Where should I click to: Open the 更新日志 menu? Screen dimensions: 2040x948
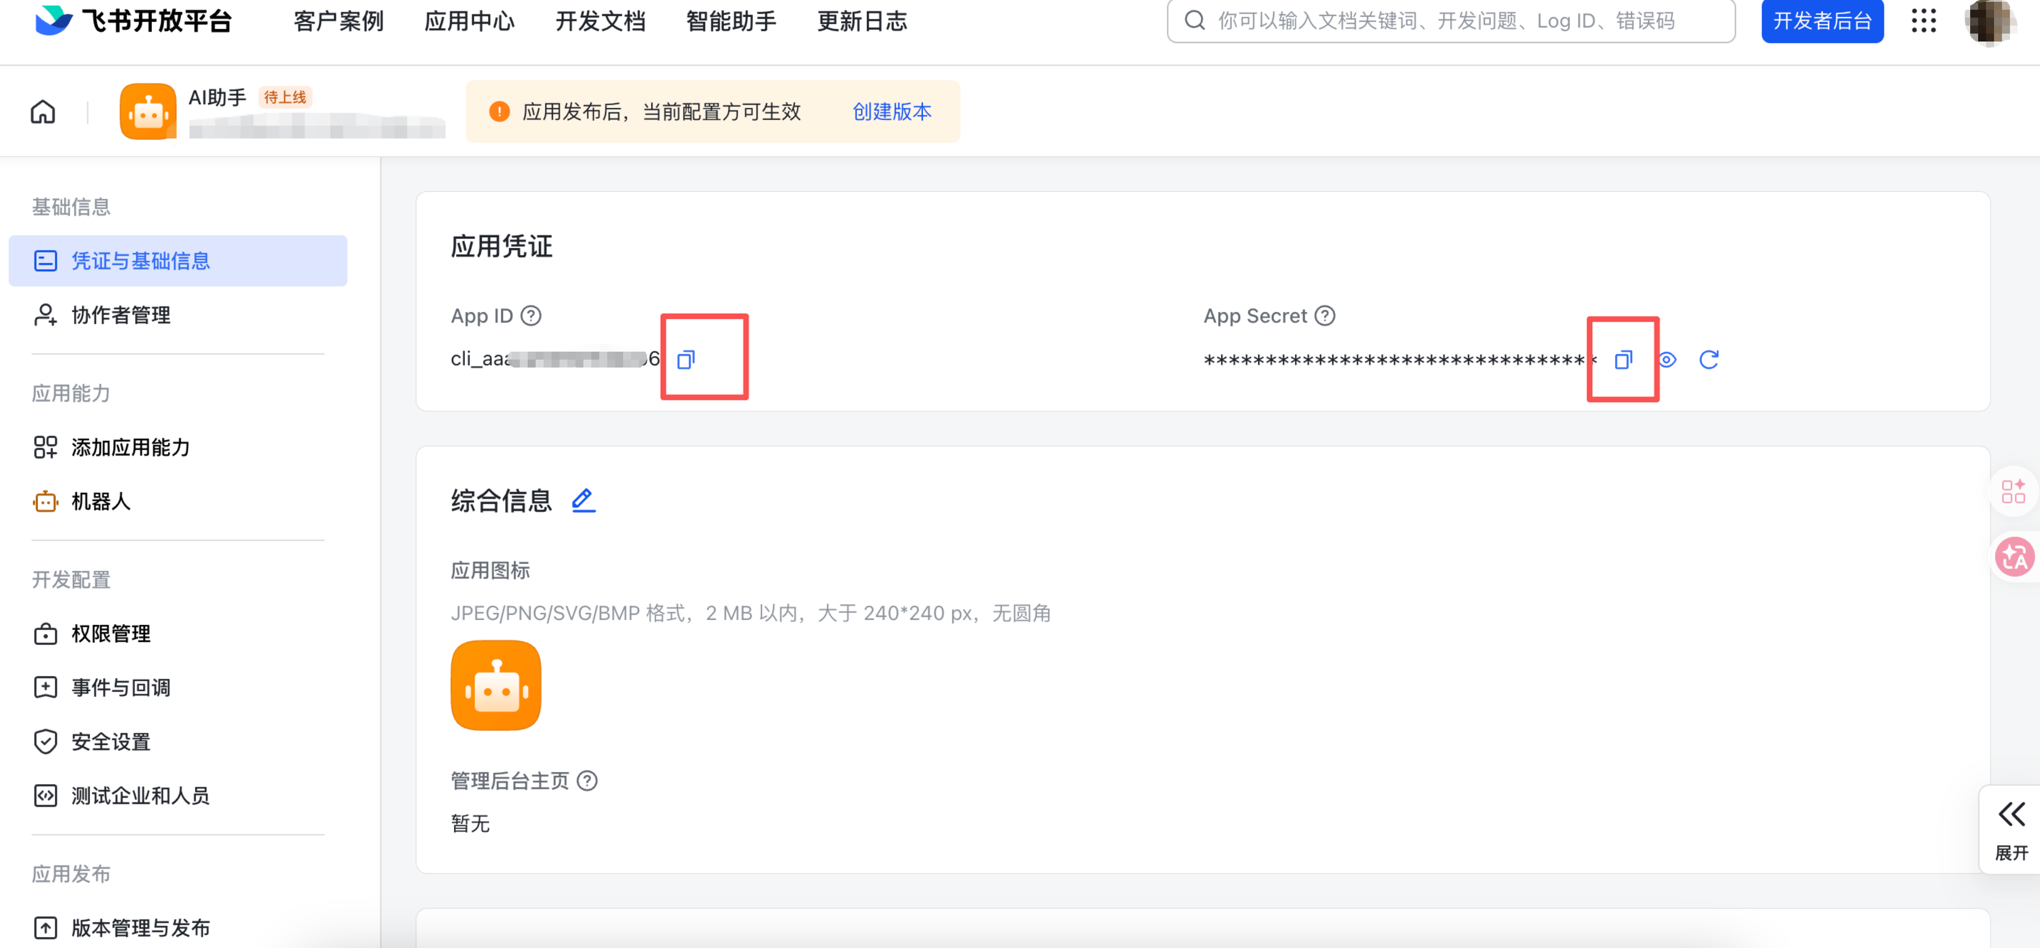pyautogui.click(x=862, y=21)
